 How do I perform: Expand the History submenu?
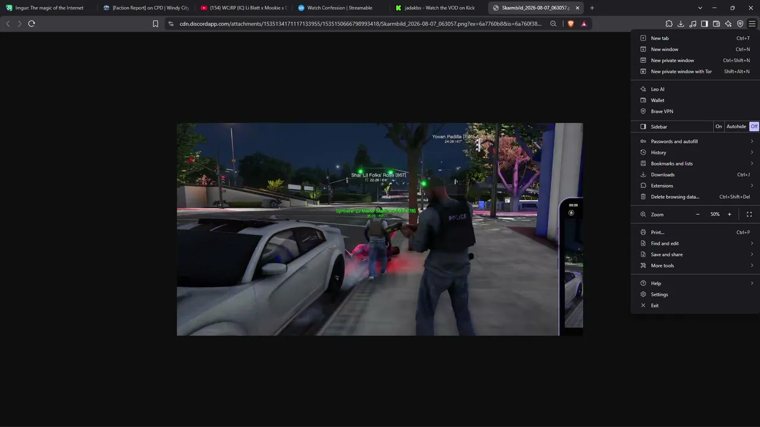click(x=695, y=152)
